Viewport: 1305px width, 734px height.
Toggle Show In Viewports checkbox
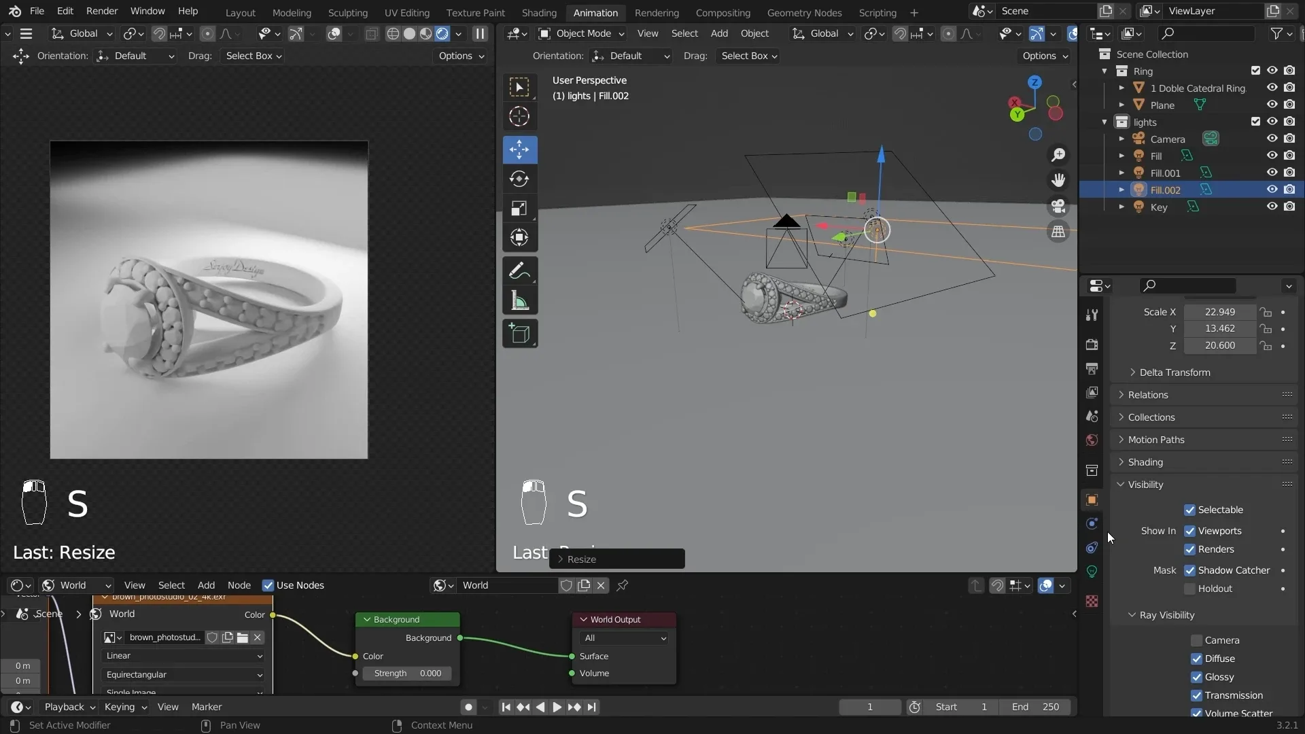1189,531
